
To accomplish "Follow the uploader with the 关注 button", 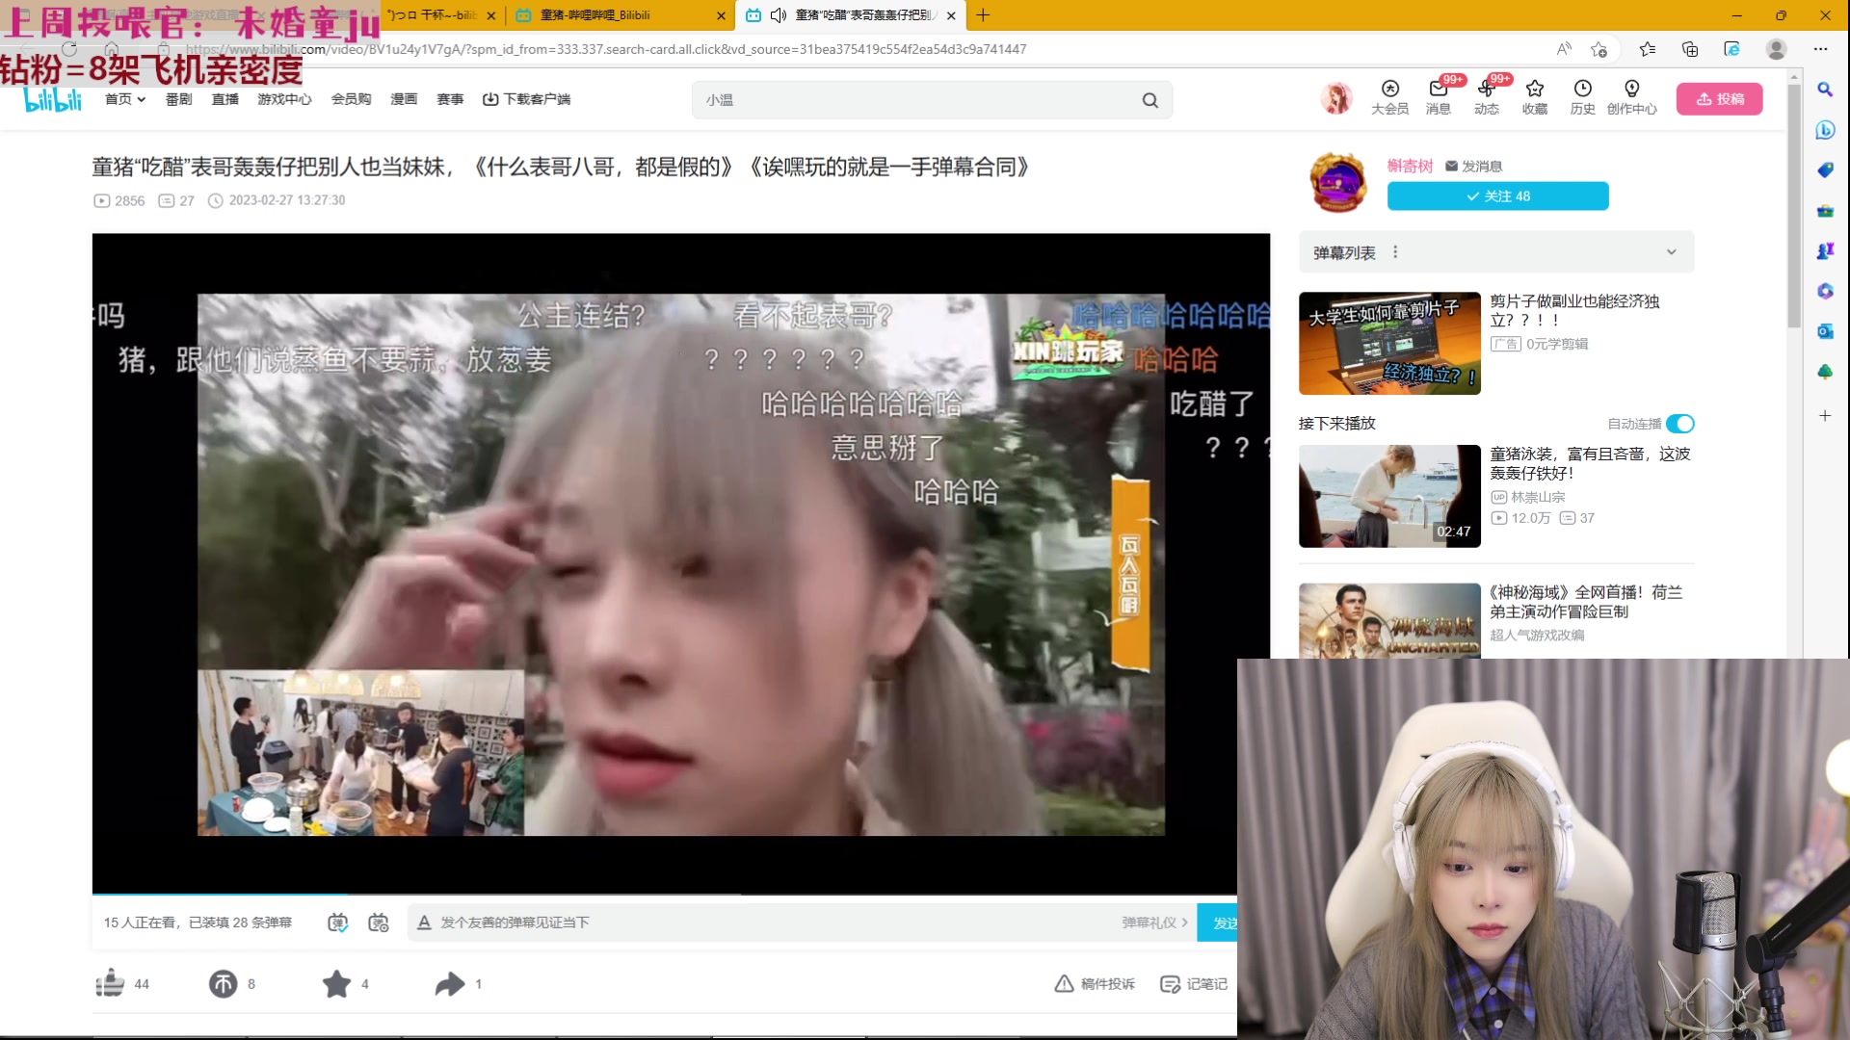I will [x=1497, y=195].
